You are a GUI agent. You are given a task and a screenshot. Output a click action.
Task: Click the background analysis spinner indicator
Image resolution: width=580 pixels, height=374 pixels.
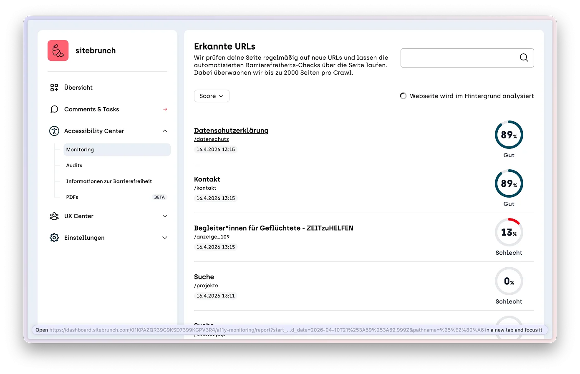(x=403, y=95)
